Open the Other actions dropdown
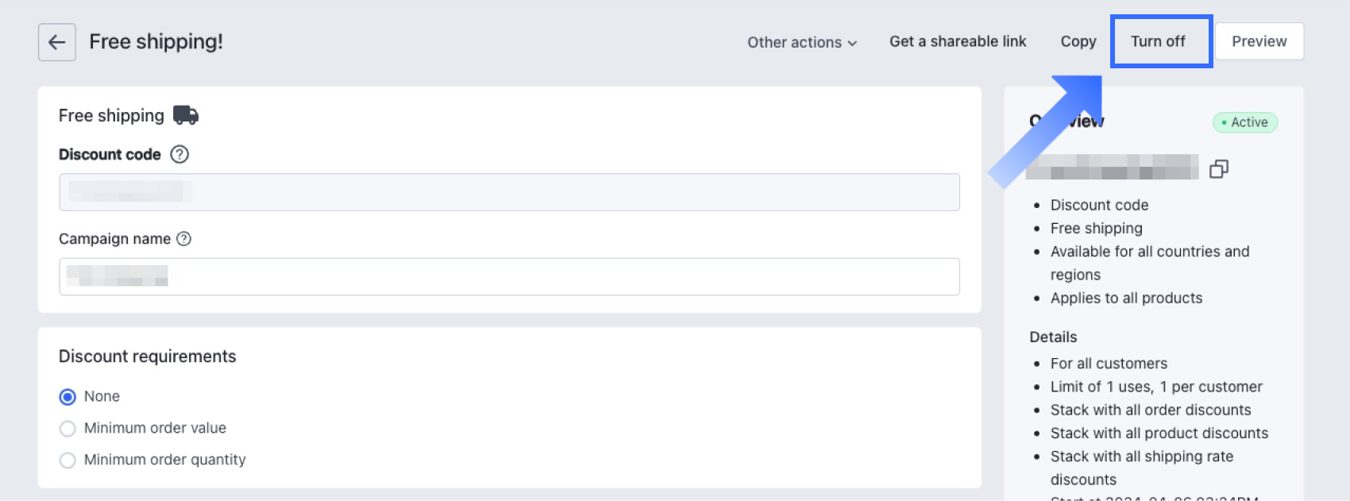The height and width of the screenshot is (501, 1350). point(801,42)
